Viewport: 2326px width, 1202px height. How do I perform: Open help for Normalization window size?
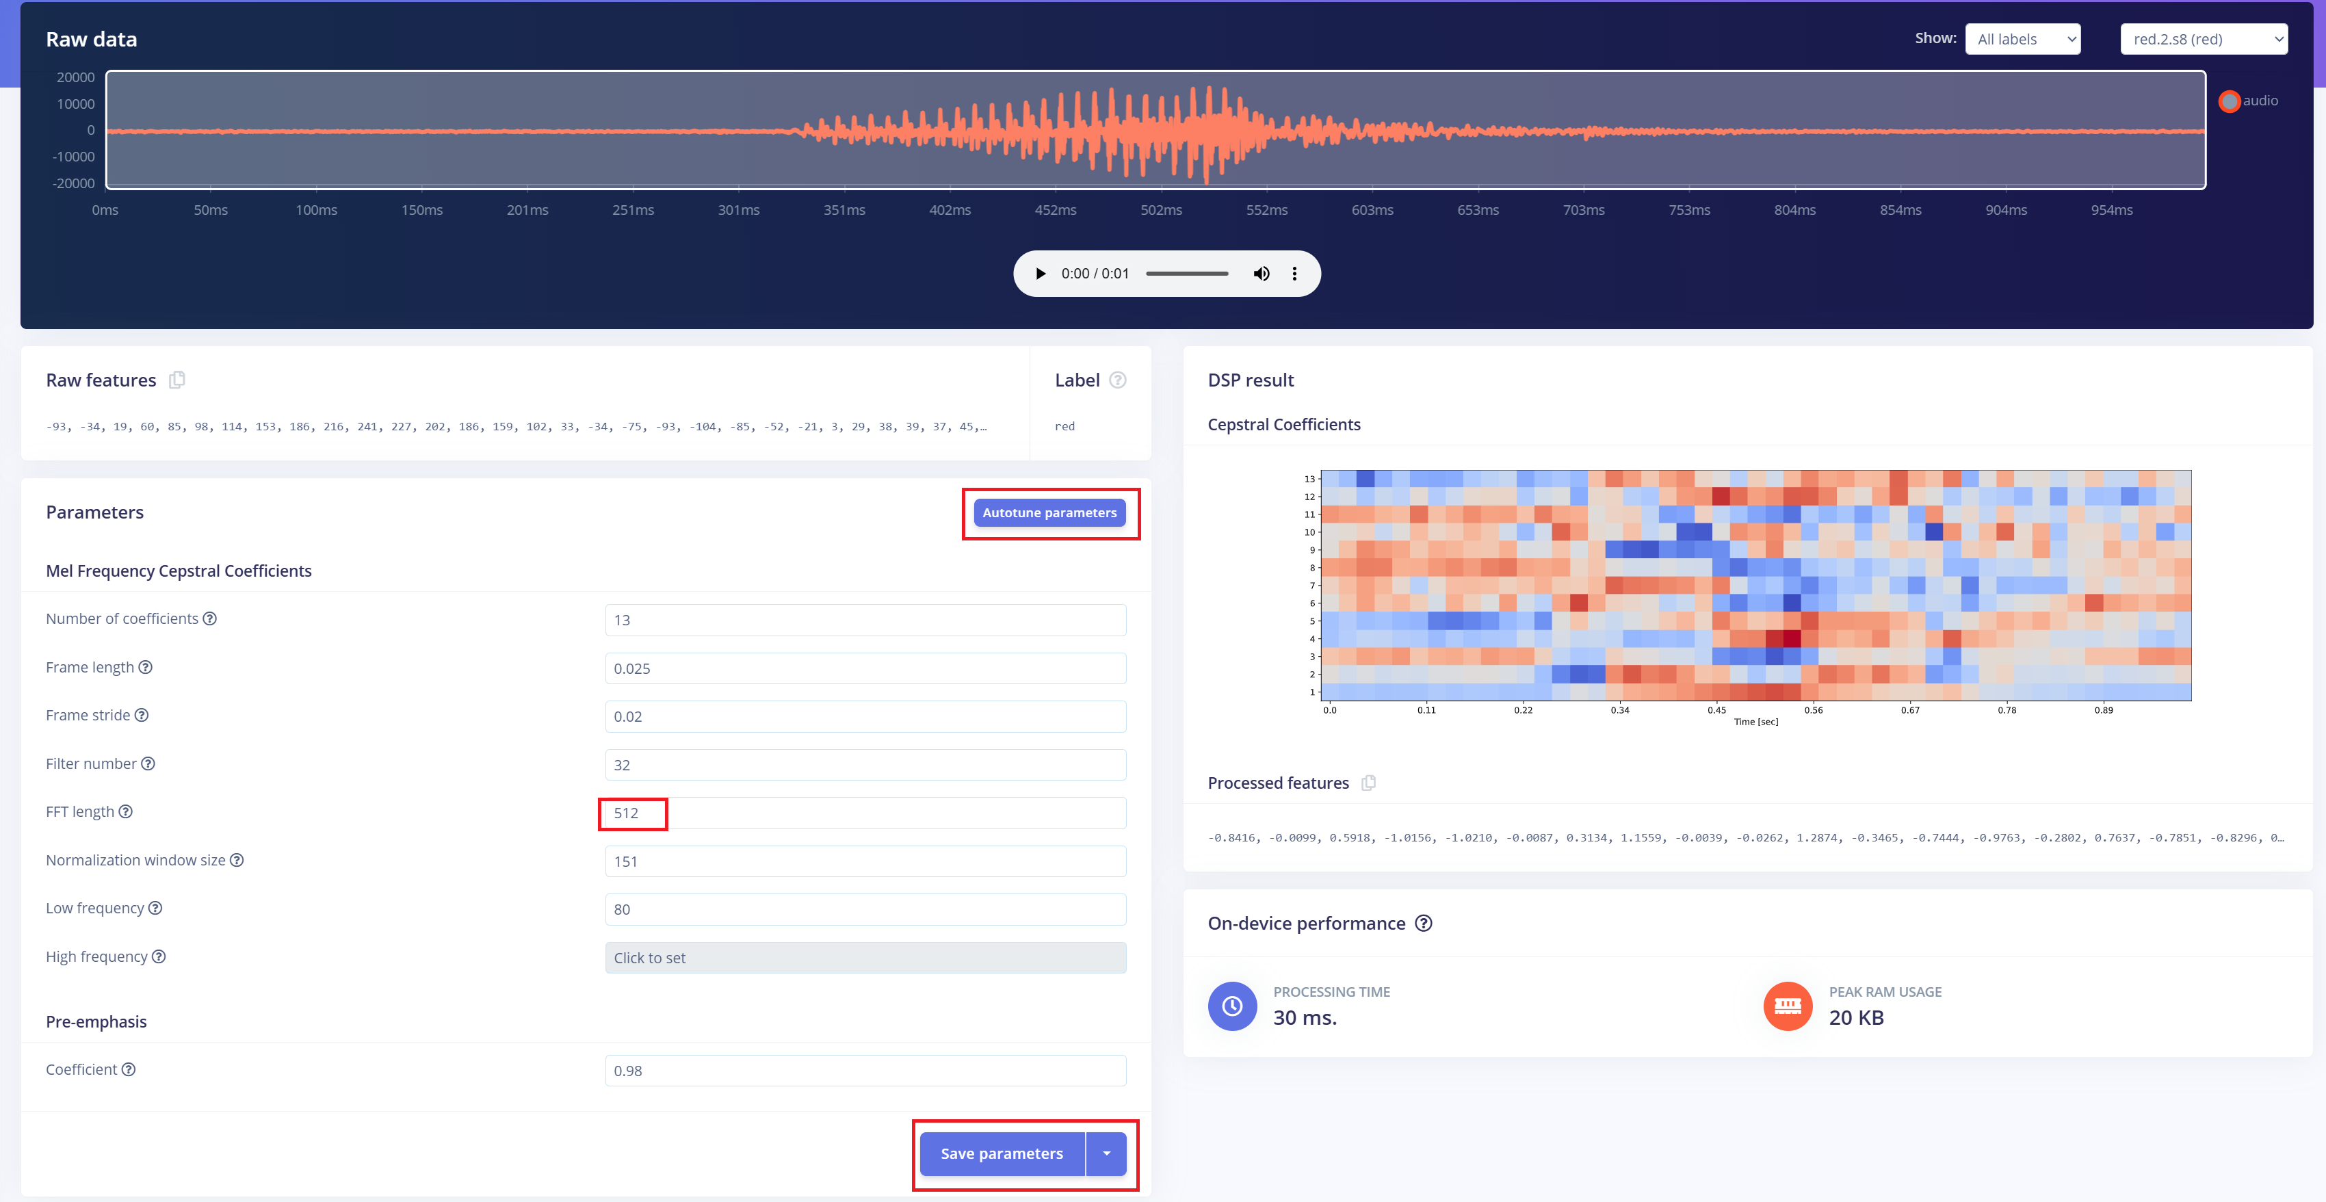[237, 860]
